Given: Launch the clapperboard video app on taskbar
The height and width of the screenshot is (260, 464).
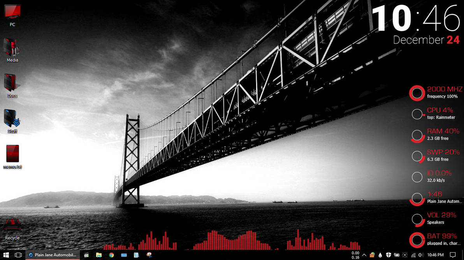Looking at the screenshot, I should click(86, 255).
